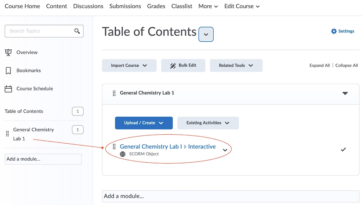Image resolution: width=362 pixels, height=205 pixels.
Task: Click the Overview presentation icon
Action: click(8, 53)
